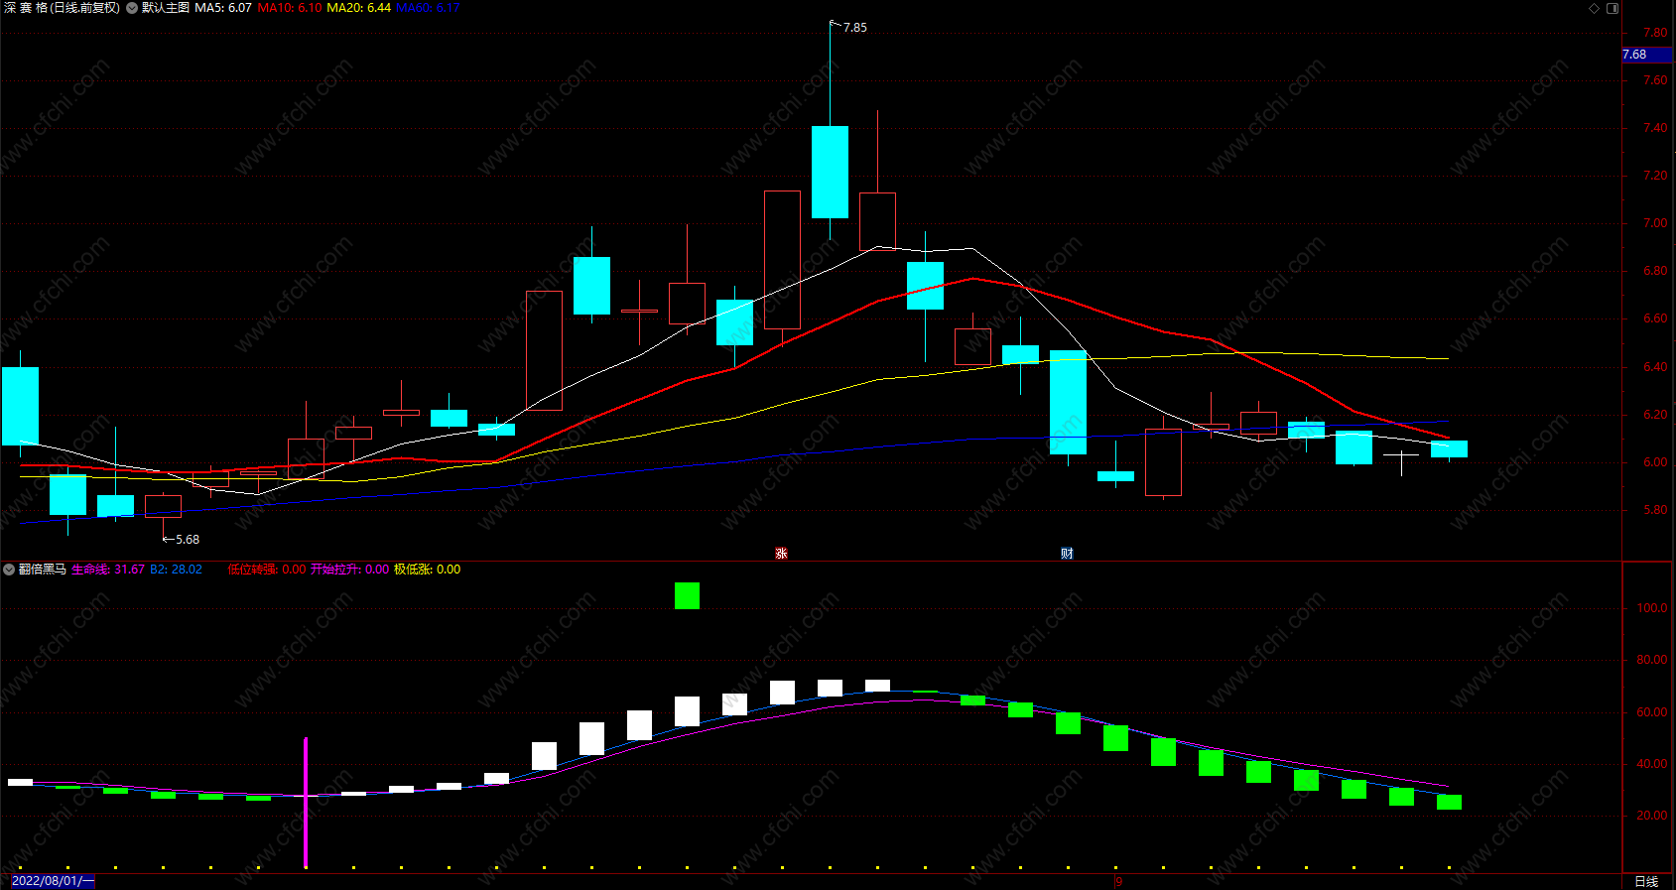1676x890 pixels.
Task: Click the 2022/08/01 date label
Action: click(x=53, y=881)
